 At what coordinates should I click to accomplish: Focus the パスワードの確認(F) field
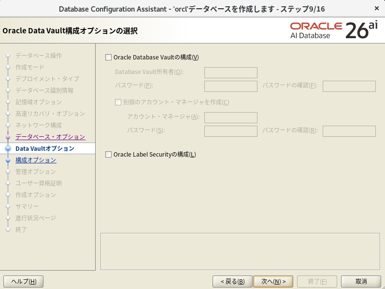(349, 86)
